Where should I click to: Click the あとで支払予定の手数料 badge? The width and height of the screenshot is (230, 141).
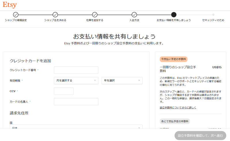click(175, 121)
